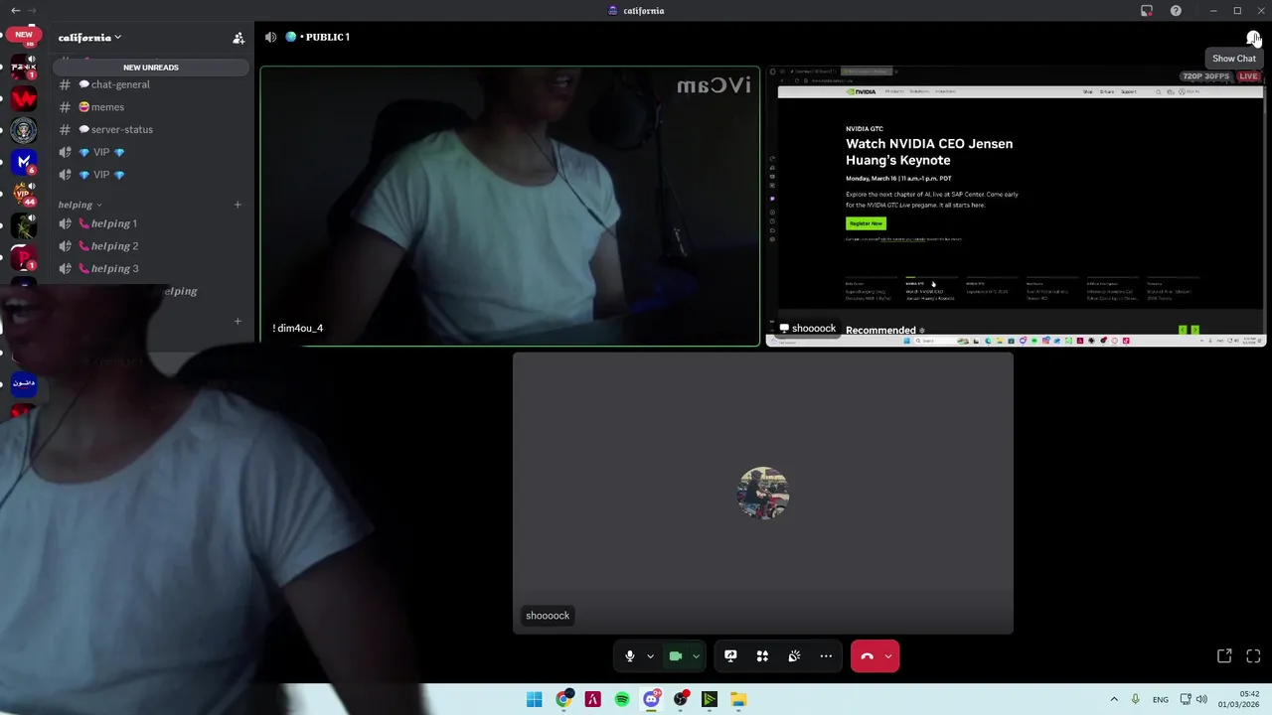
Task: Click the PUBLIC 1 channel title
Action: click(x=328, y=37)
